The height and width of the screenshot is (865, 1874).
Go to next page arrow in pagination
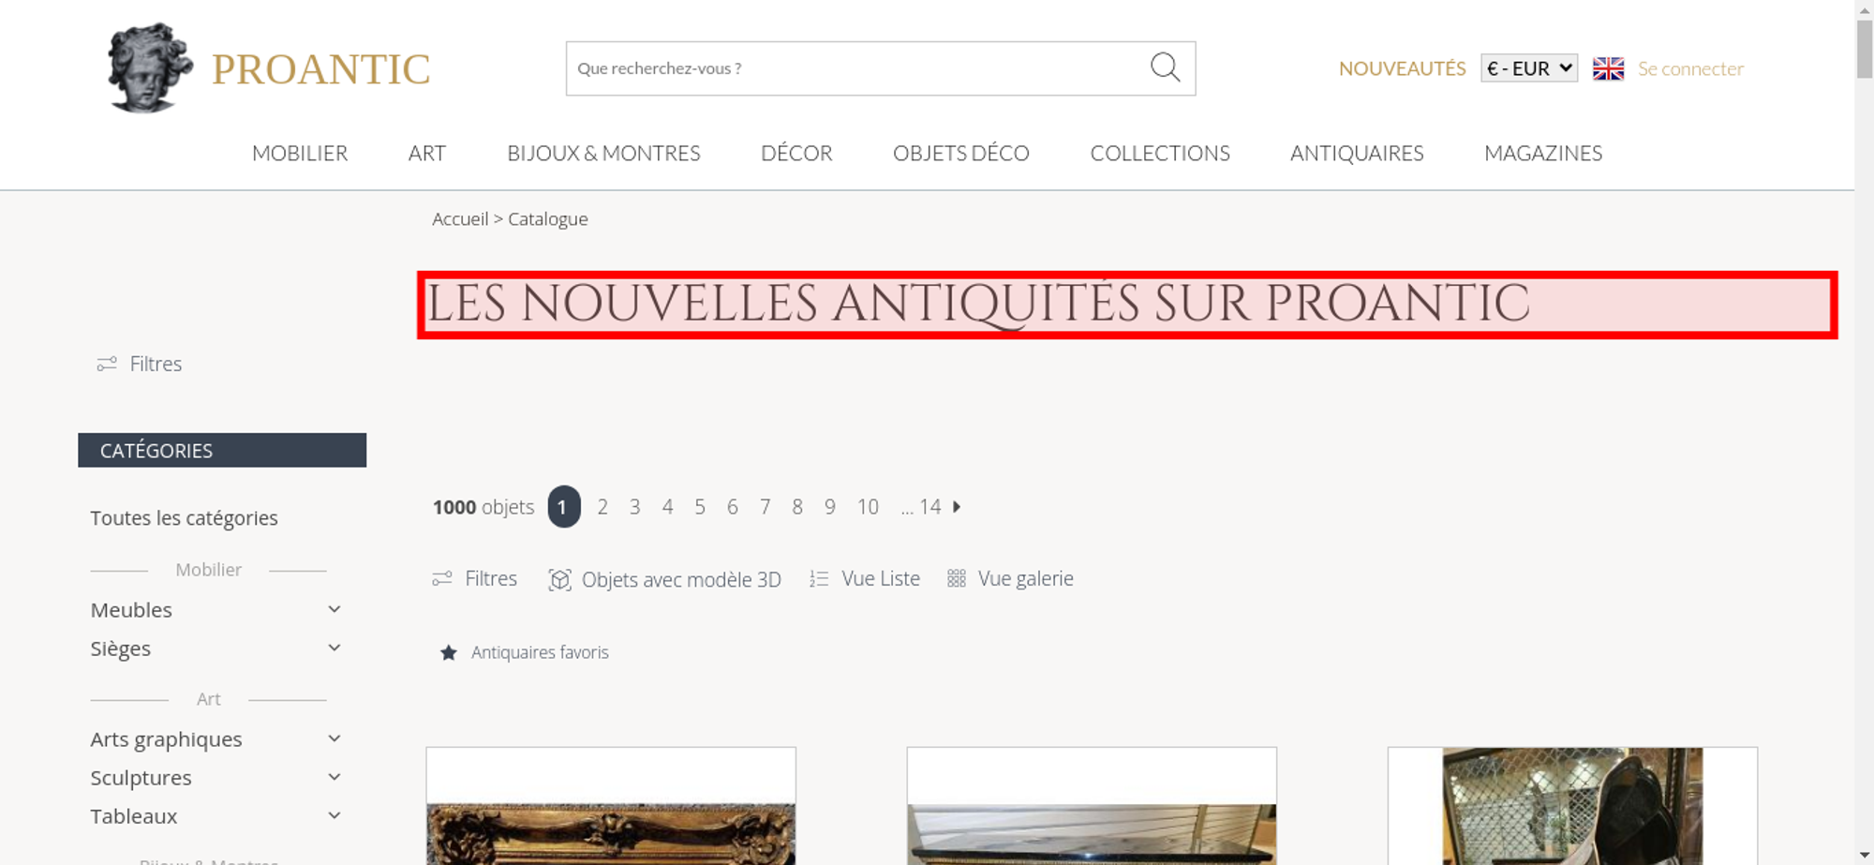957,507
